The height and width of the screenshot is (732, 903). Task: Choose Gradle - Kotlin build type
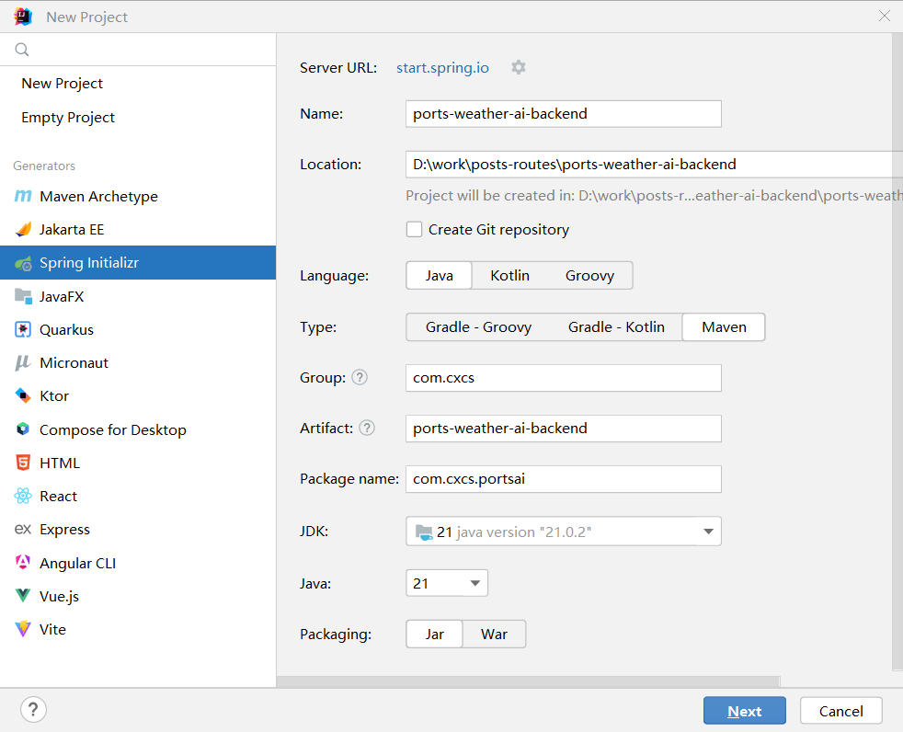click(x=616, y=327)
